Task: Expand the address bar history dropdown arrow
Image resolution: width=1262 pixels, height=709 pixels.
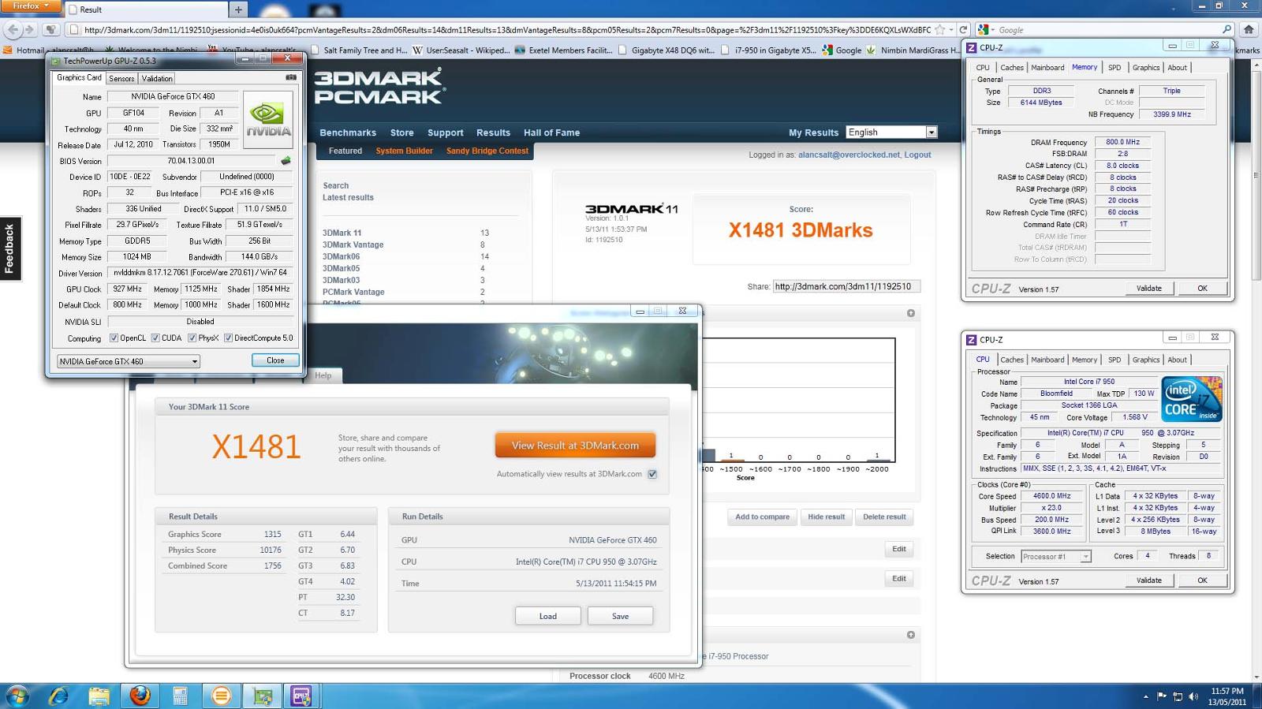Action: tap(952, 30)
